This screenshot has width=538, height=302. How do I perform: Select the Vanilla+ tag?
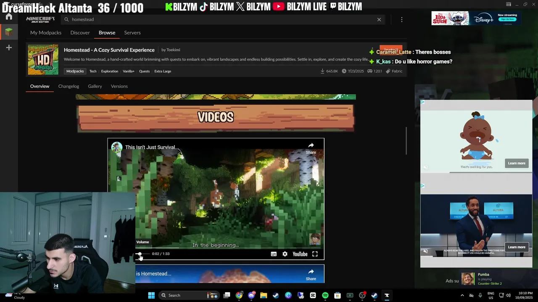(x=129, y=71)
